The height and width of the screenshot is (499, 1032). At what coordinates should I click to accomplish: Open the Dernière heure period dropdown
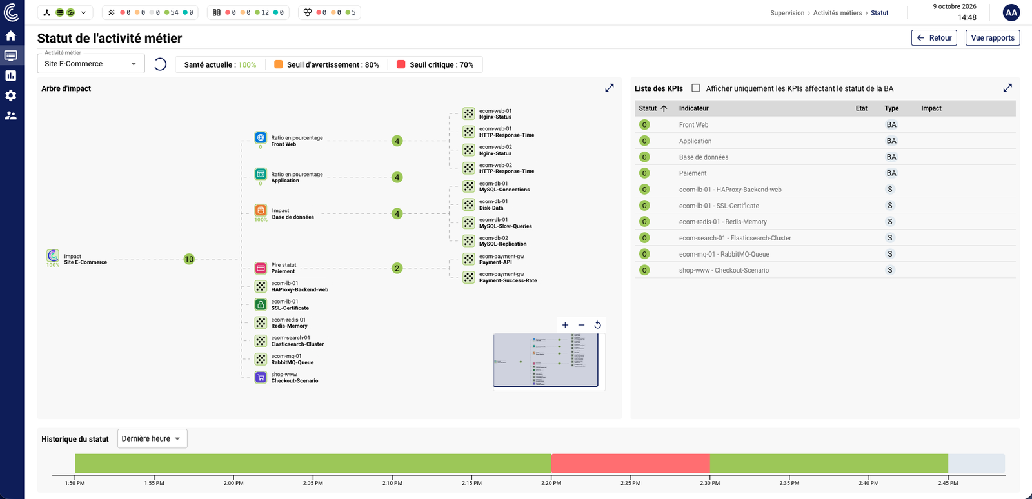tap(152, 438)
